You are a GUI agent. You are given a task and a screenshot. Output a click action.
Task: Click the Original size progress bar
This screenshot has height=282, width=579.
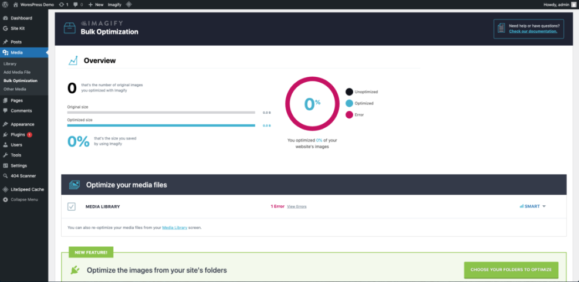[x=161, y=112]
